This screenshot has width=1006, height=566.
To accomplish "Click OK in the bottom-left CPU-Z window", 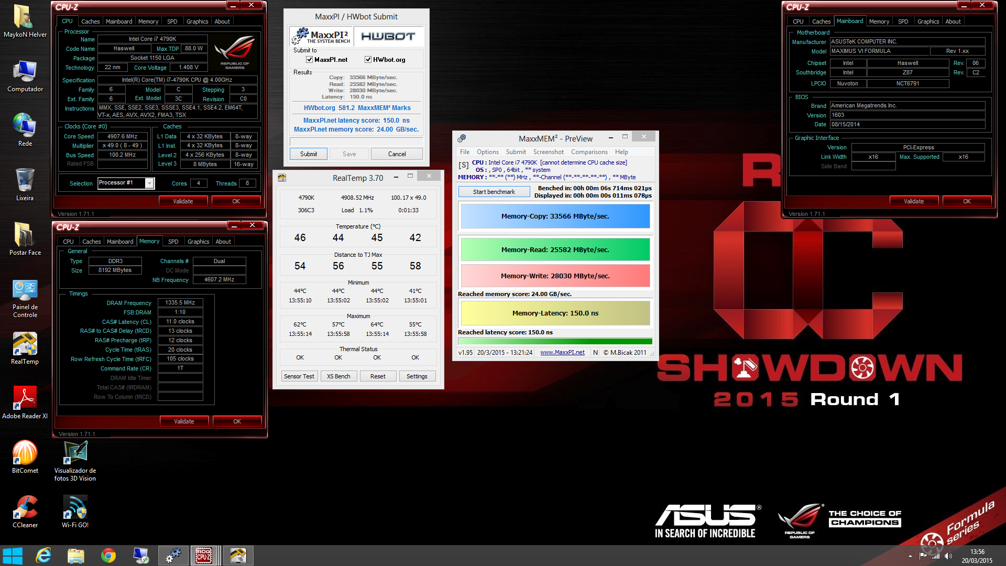I will [237, 421].
